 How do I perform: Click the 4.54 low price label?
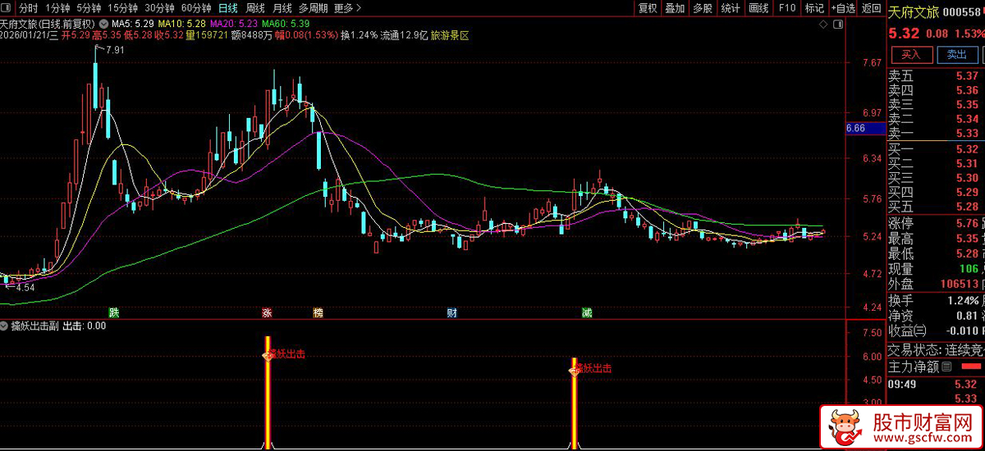25,288
